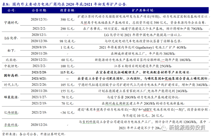Click the plan text 与遂宁签署 20GWh
212x137 pixels.
pyautogui.click(x=143, y=97)
